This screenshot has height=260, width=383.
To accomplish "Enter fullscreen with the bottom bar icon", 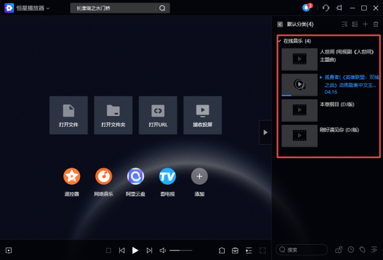I will 262,250.
